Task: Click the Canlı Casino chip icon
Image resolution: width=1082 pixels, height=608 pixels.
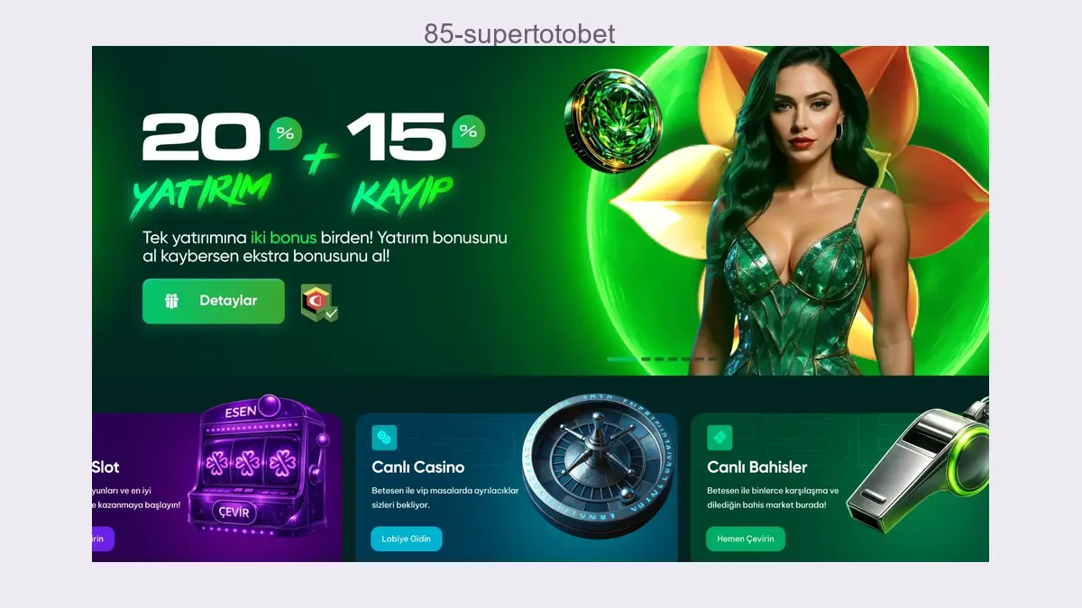Action: click(384, 438)
